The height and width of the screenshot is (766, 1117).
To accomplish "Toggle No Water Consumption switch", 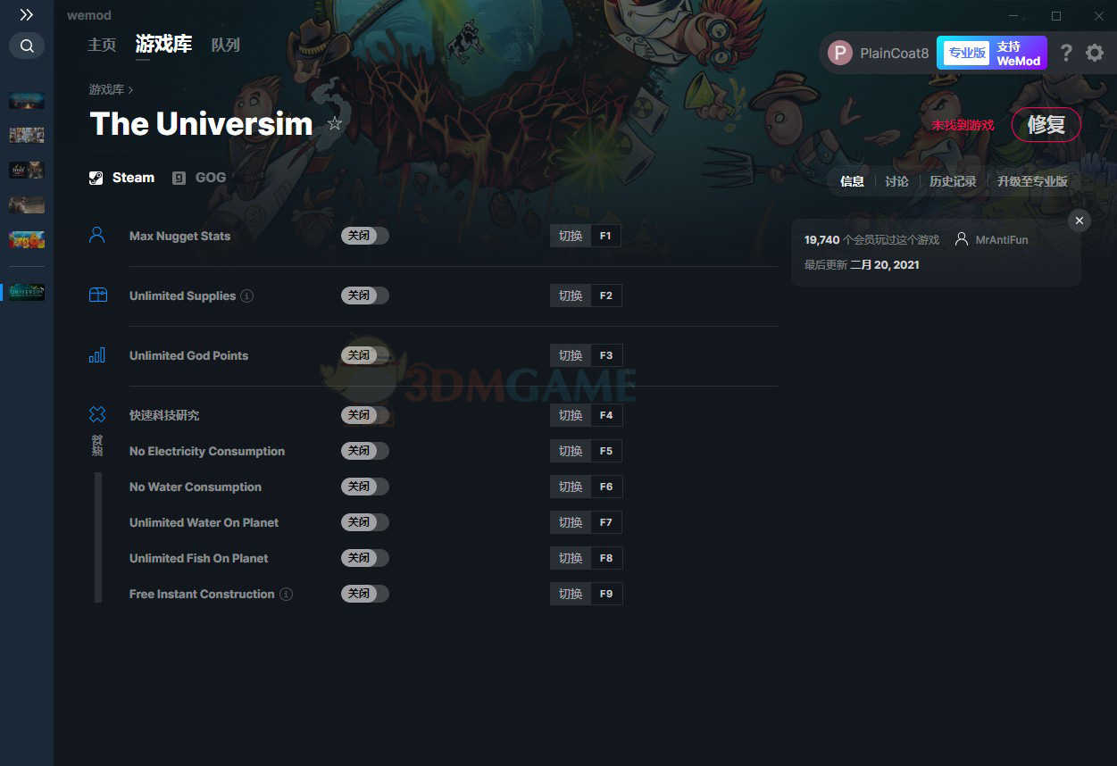I will coord(365,487).
